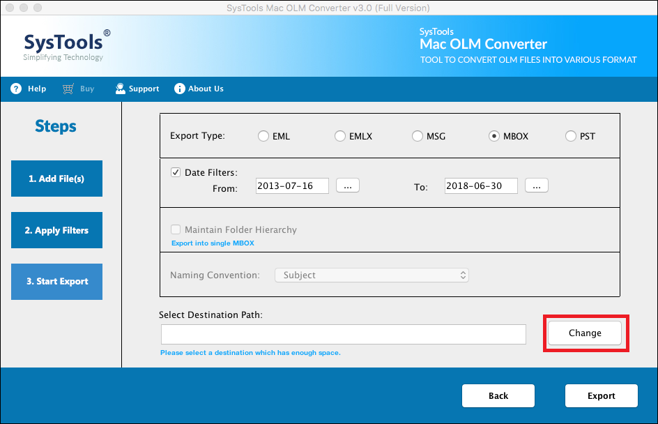Viewport: 658px width, 424px height.
Task: Uncheck the Date Filters checkbox
Action: pyautogui.click(x=176, y=172)
